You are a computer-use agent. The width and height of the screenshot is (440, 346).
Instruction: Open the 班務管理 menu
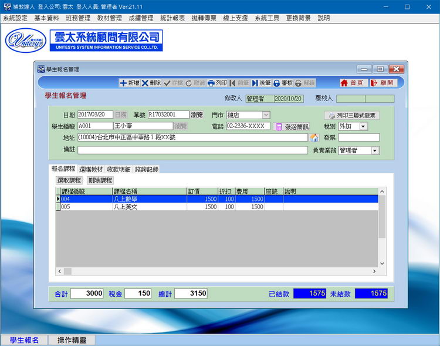[x=78, y=18]
